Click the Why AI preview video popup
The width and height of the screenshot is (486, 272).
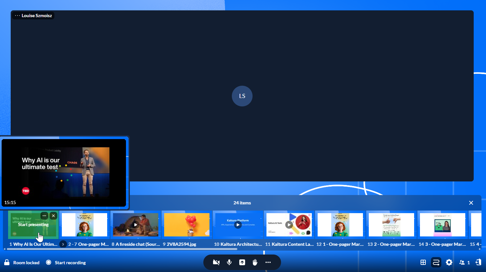[x=64, y=173]
